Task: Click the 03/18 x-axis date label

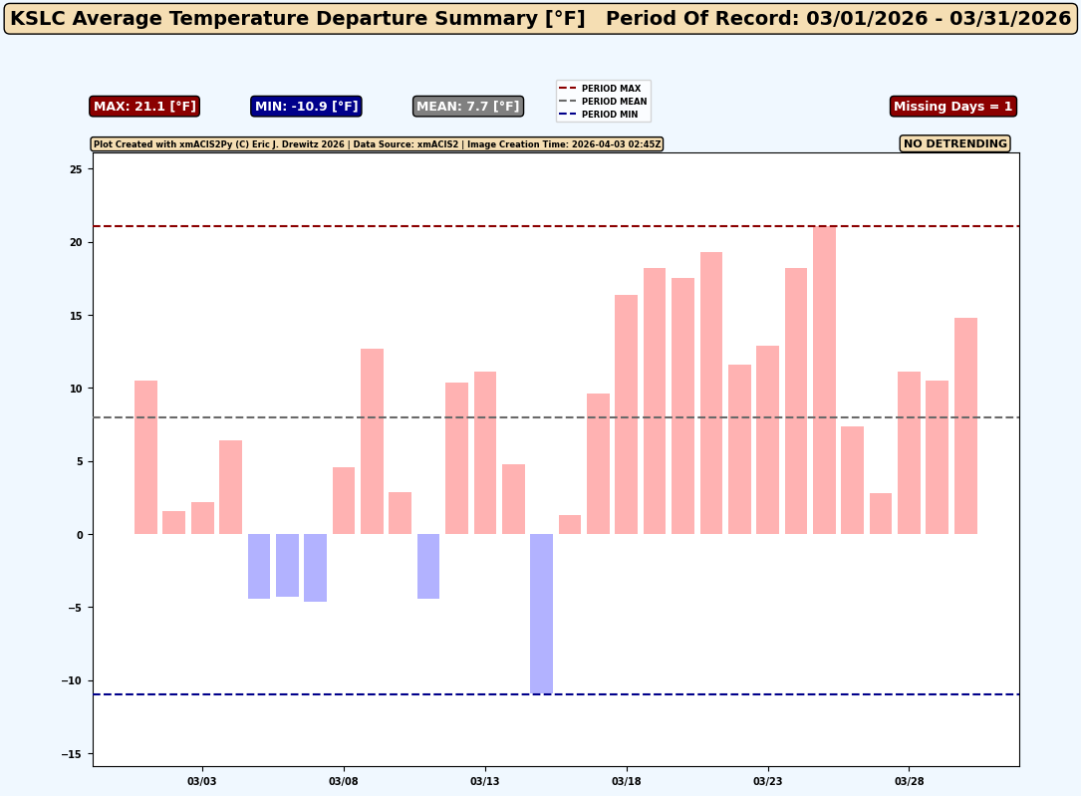Action: point(627,781)
